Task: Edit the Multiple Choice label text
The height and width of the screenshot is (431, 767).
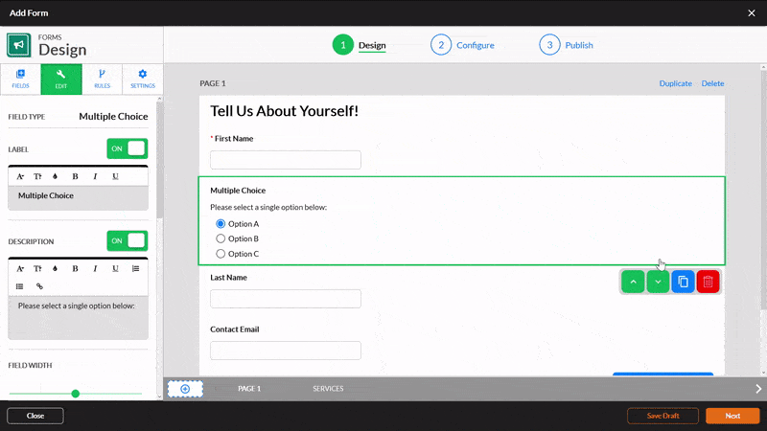Action: tap(79, 198)
